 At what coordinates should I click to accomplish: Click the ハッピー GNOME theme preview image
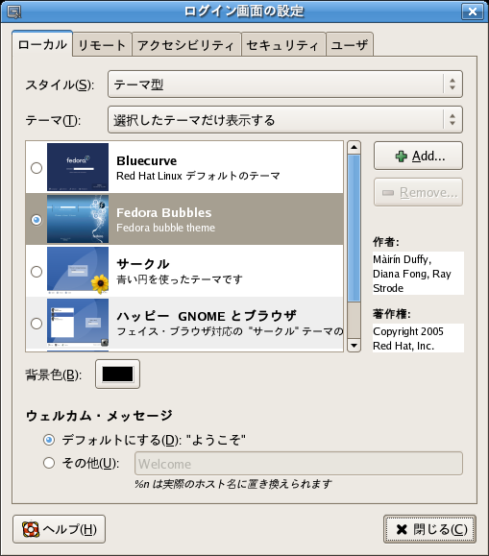[78, 323]
